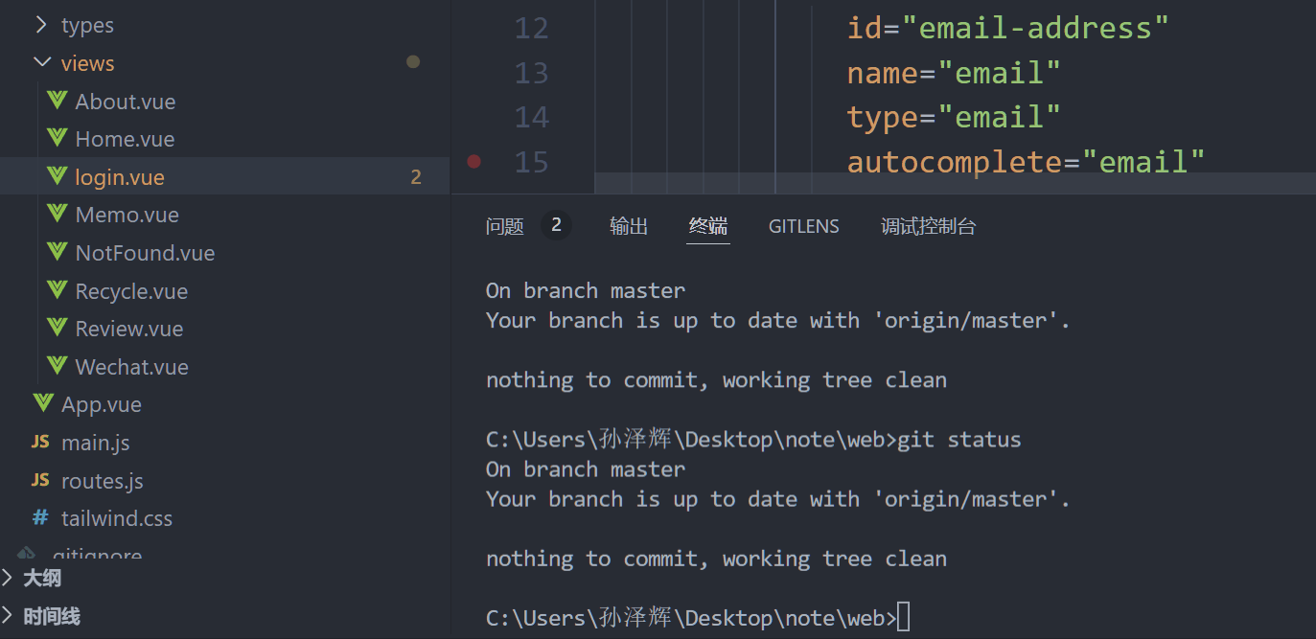Screen dimensions: 1316x639
Task: Click the modified dot on views folder
Action: [413, 62]
